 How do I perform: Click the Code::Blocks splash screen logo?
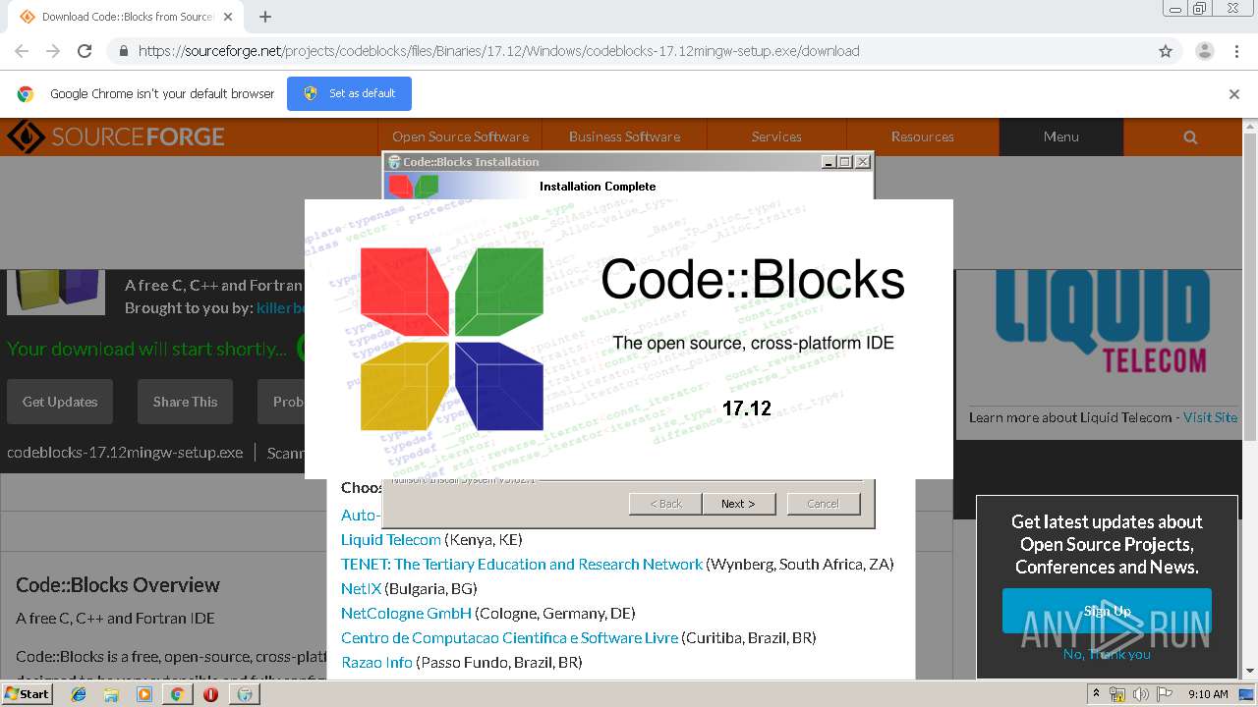[452, 339]
